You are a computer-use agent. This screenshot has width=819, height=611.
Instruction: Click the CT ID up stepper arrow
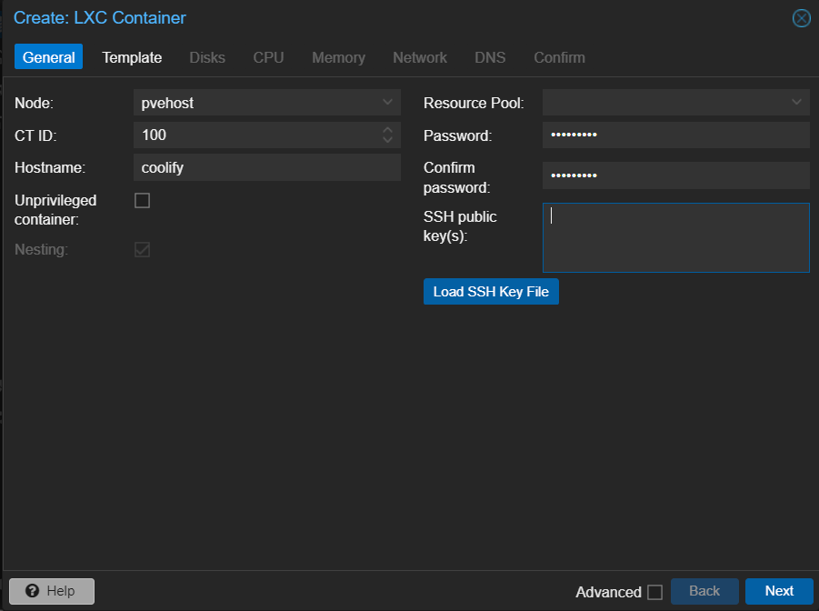point(390,130)
